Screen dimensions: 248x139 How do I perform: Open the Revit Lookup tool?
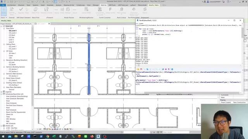pos(121,10)
